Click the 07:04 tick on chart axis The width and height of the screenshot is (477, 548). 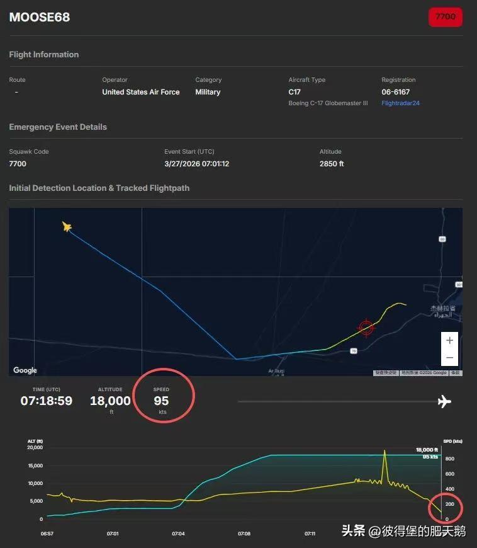click(x=178, y=534)
